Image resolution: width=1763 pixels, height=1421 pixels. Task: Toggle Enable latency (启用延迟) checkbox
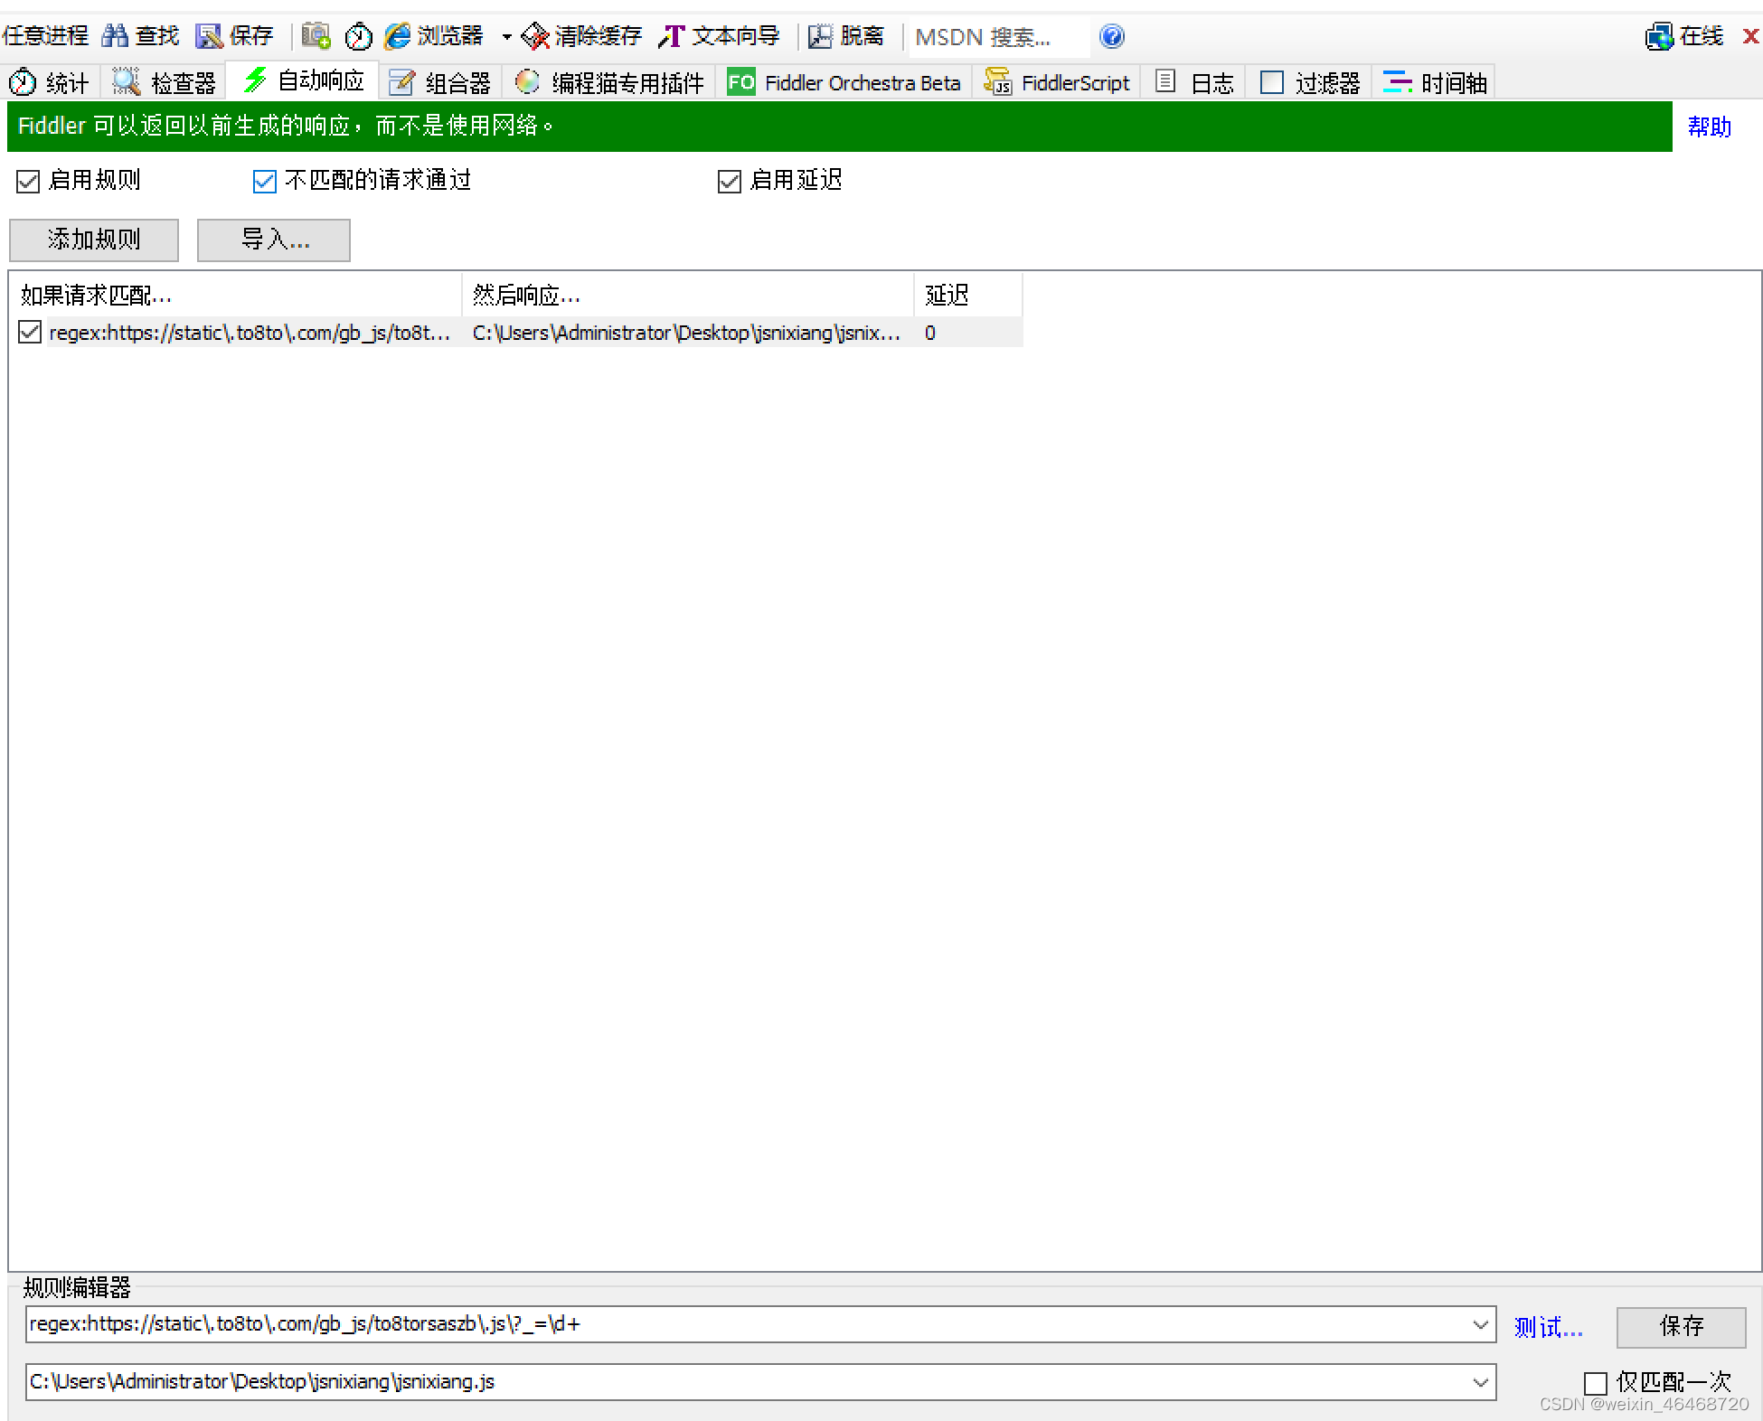pyautogui.click(x=729, y=182)
